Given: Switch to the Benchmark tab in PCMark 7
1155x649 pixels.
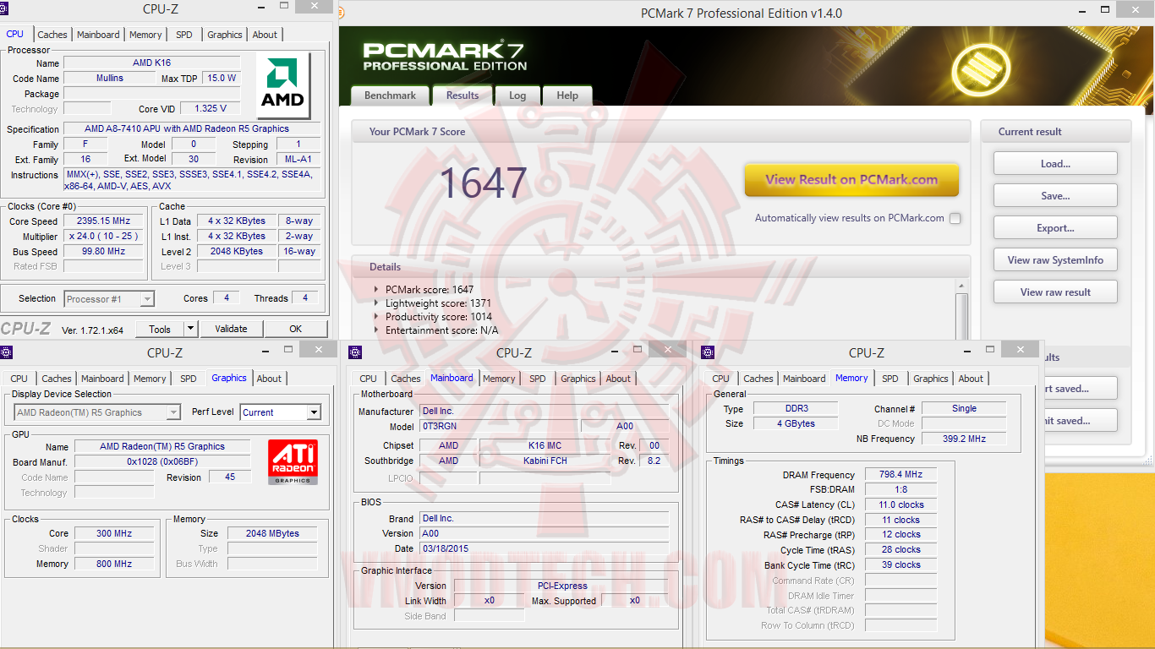Looking at the screenshot, I should 390,95.
